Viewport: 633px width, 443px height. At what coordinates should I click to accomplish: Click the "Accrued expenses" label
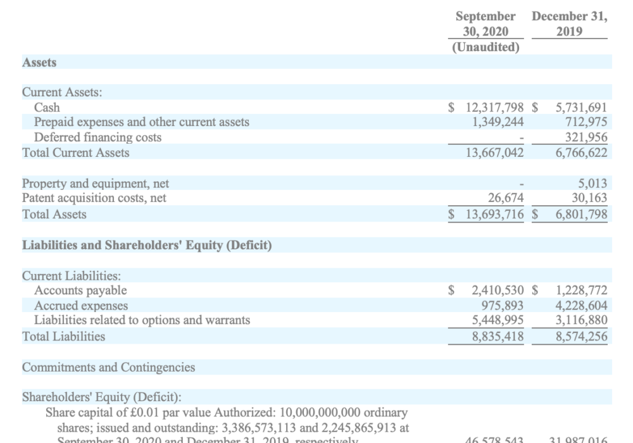coord(81,306)
